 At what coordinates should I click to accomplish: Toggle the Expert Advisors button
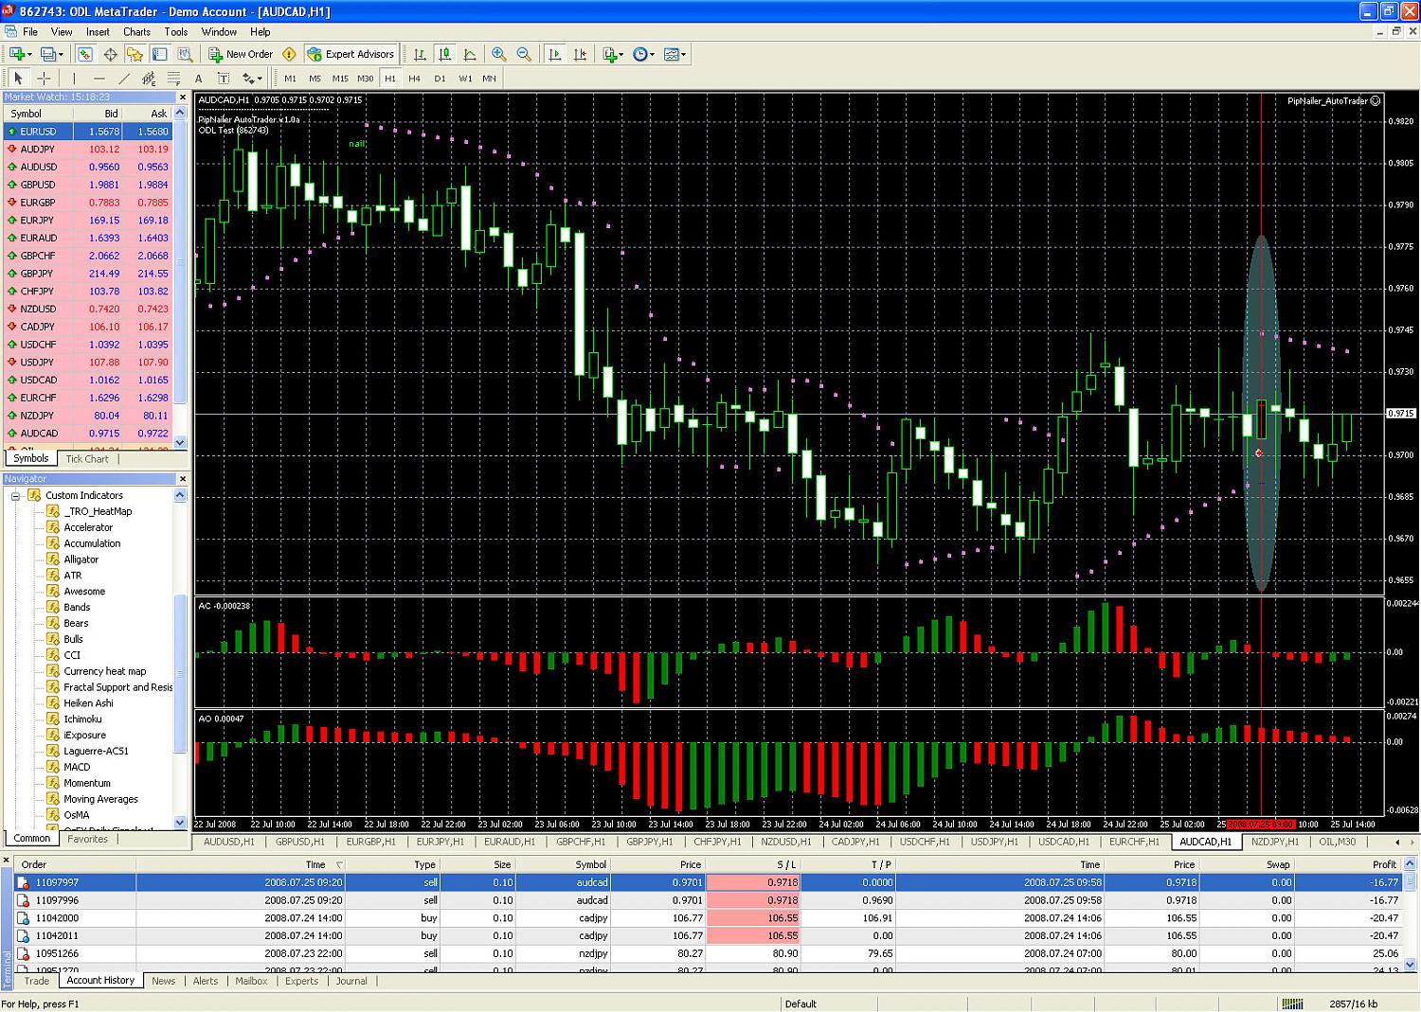point(350,54)
